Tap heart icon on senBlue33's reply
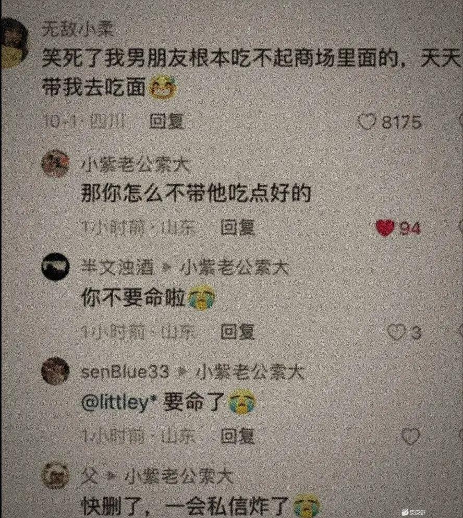The height and width of the screenshot is (518, 463). coord(410,437)
